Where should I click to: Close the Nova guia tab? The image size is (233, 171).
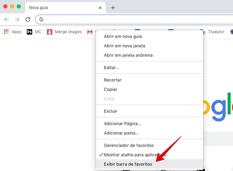tap(100, 8)
